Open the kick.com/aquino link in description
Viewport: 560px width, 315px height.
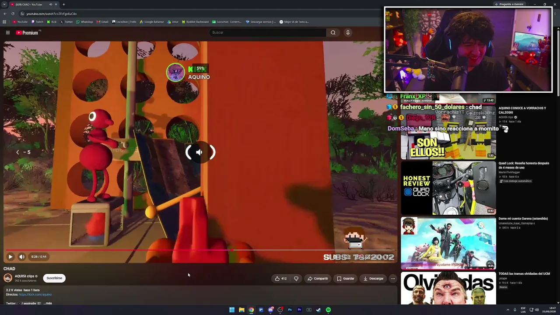coord(35,294)
